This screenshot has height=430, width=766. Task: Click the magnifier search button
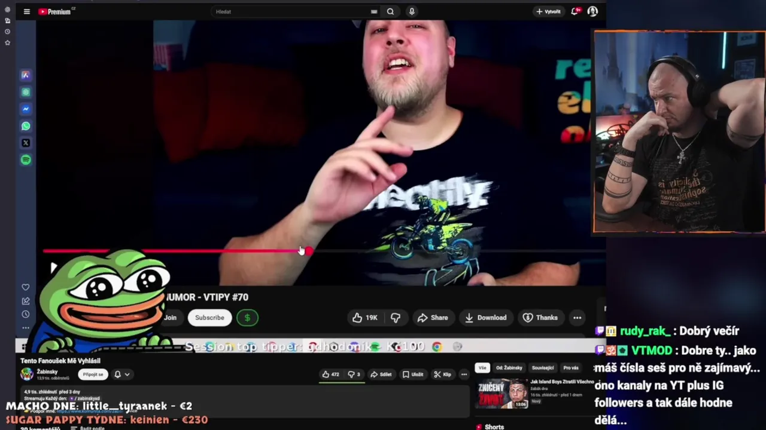(x=390, y=11)
